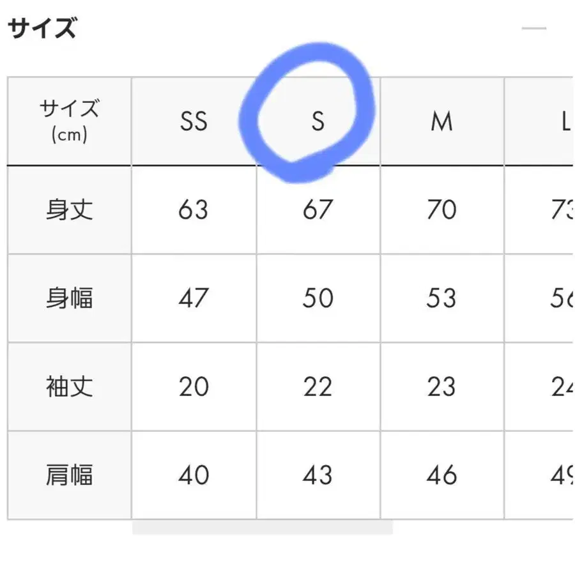
Task: Collapse the サイズ section with the minus icon
Action: tap(533, 28)
